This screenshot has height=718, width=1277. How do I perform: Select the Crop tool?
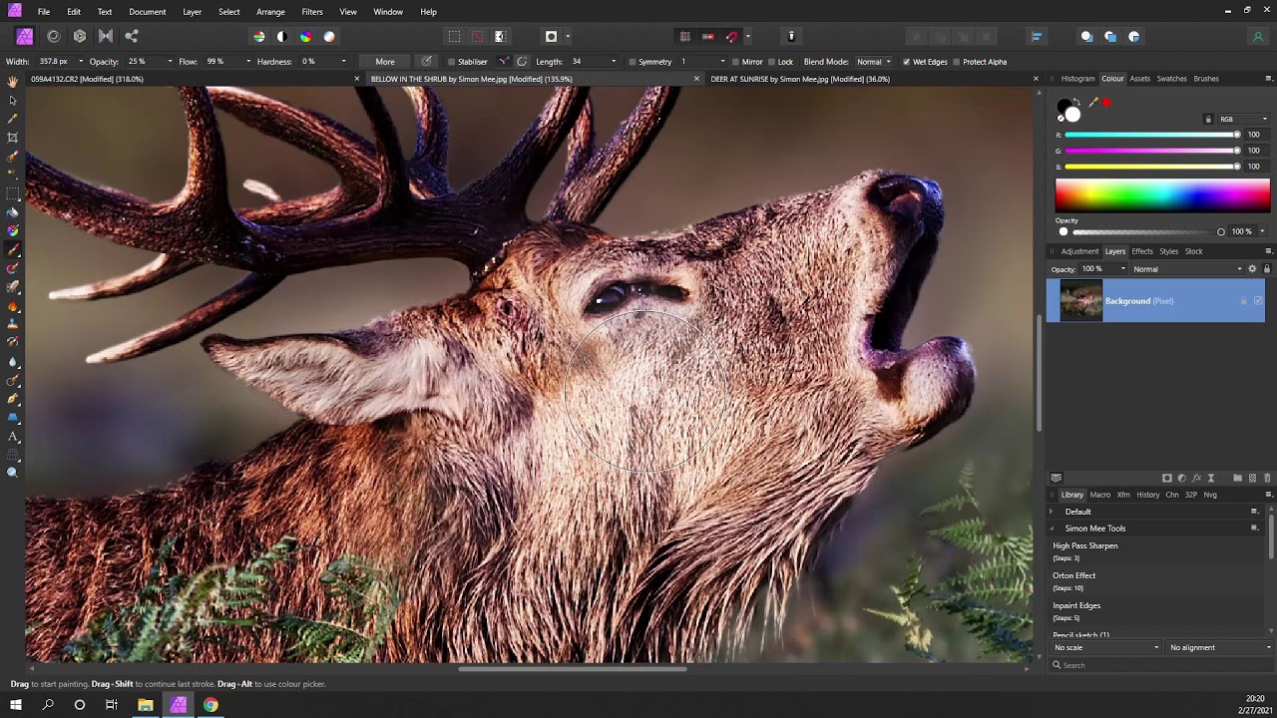(x=13, y=138)
